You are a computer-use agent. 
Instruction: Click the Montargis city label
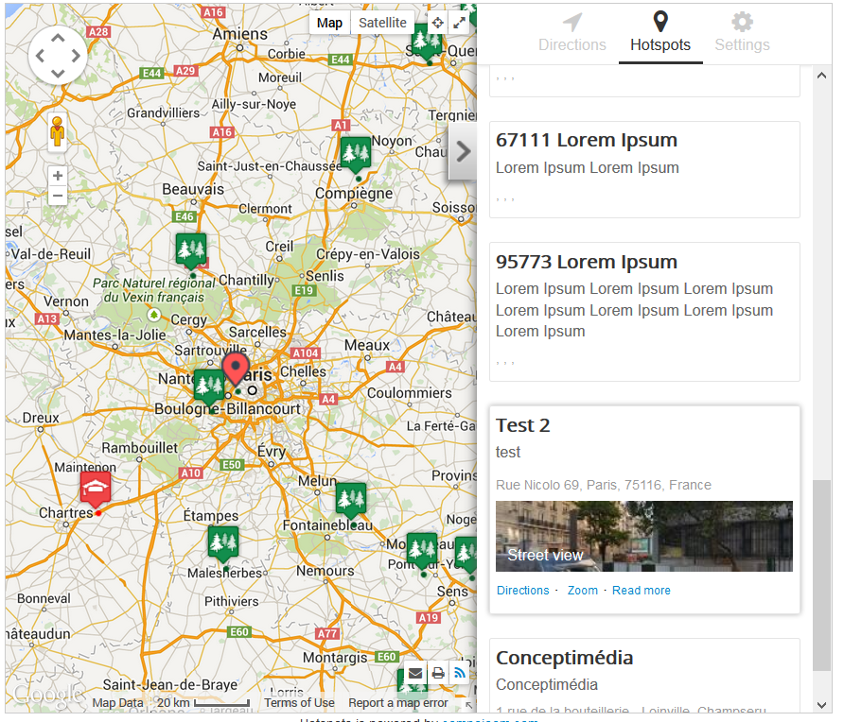(x=335, y=658)
